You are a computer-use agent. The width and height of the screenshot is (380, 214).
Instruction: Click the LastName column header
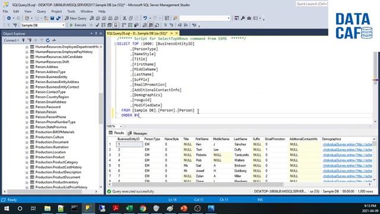click(240, 139)
